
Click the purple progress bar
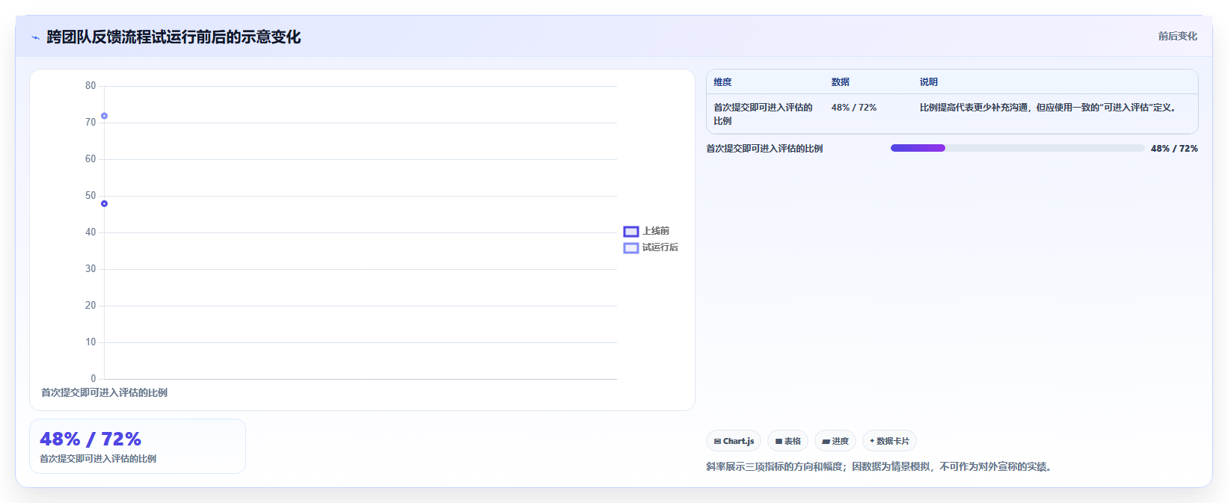[918, 148]
